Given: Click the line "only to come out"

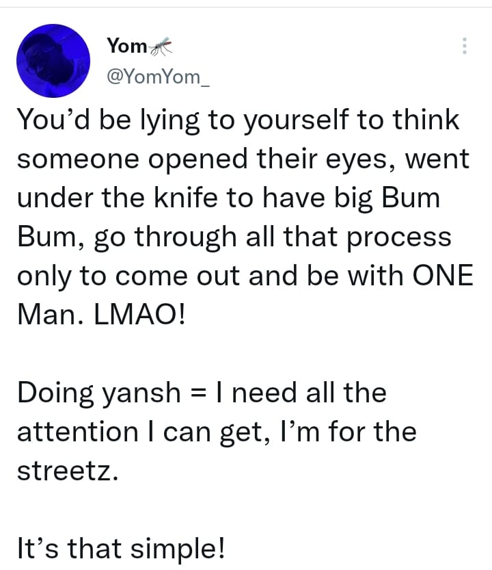Looking at the screenshot, I should point(243,276).
